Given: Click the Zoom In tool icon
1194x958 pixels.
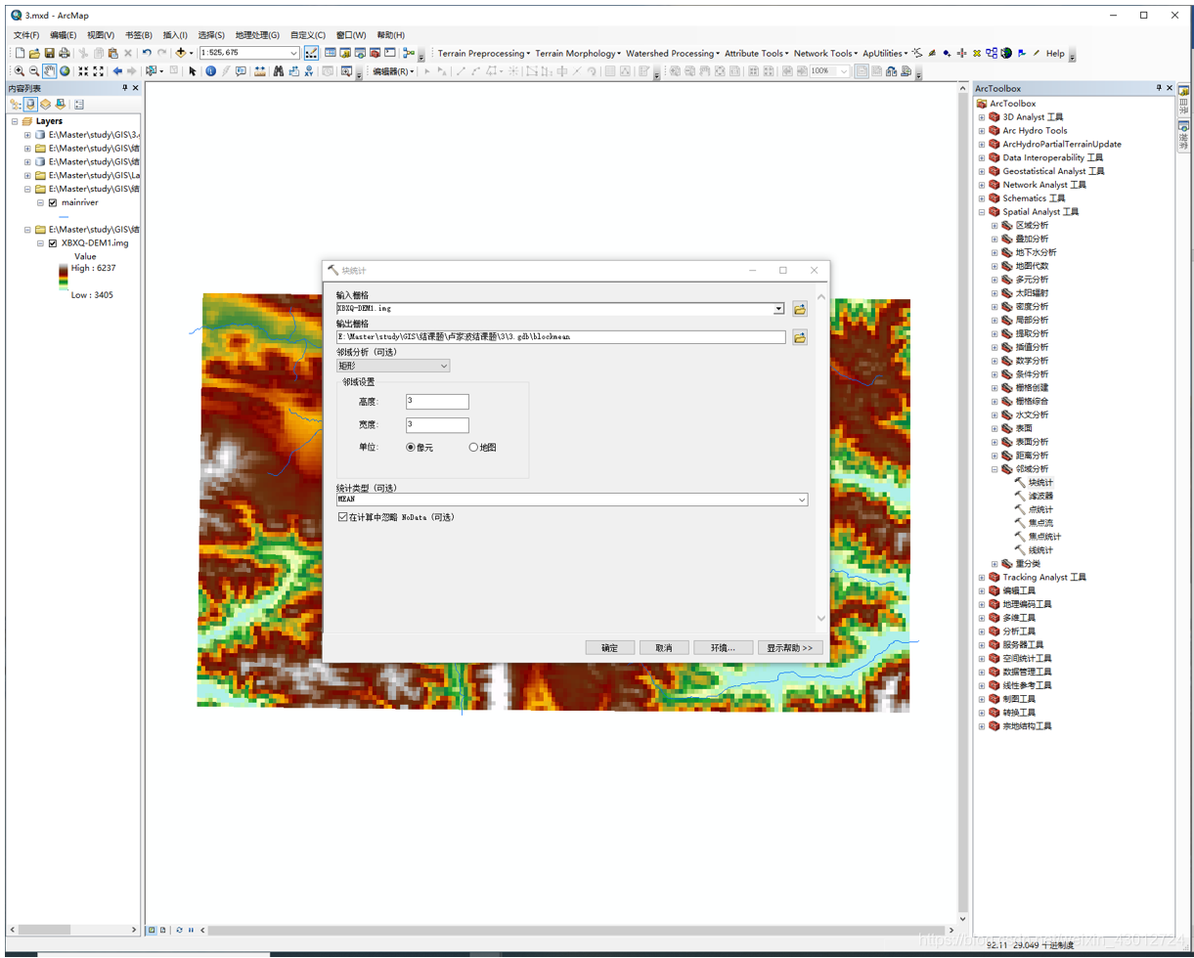Looking at the screenshot, I should (20, 71).
